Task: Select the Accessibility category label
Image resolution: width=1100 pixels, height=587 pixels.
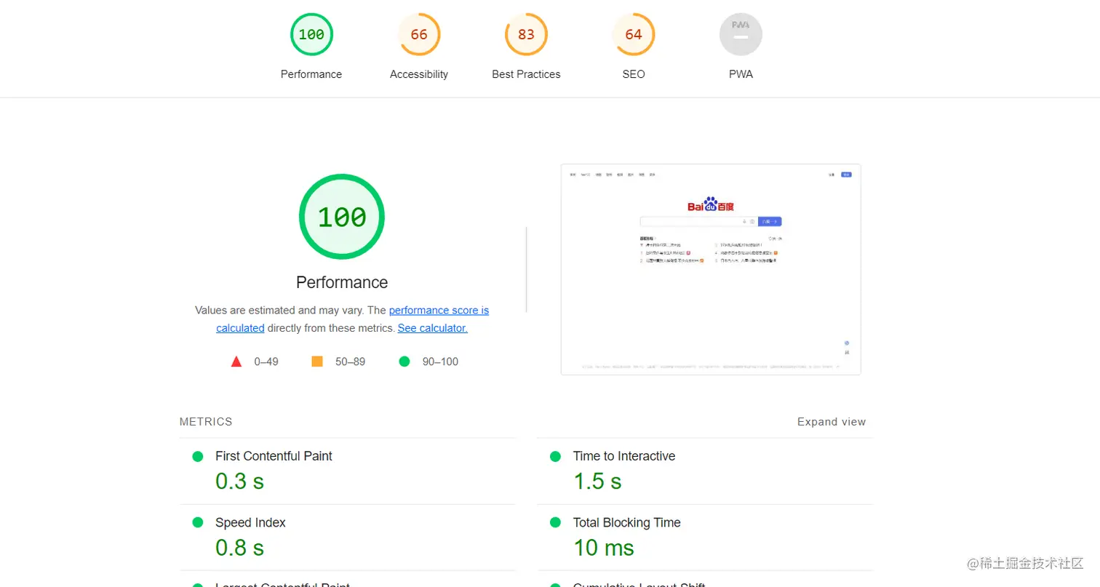Action: (419, 74)
